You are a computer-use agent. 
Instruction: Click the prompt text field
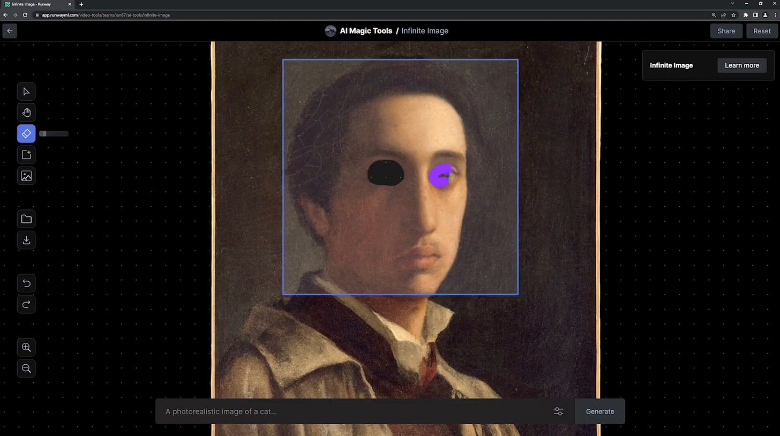click(x=354, y=411)
